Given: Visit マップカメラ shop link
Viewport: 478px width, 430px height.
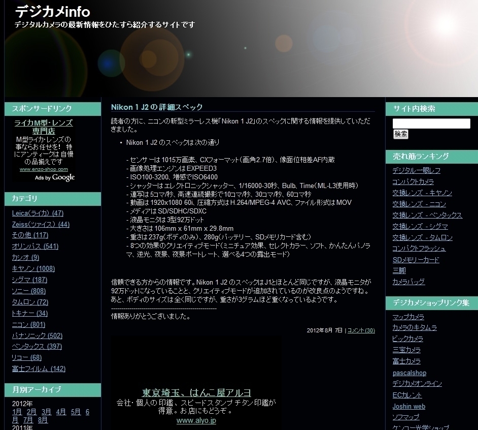Looking at the screenshot, I should [x=408, y=317].
